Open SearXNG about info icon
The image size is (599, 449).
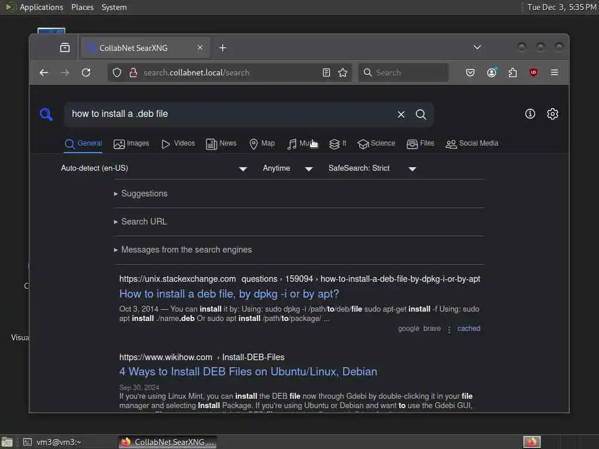tap(530, 114)
